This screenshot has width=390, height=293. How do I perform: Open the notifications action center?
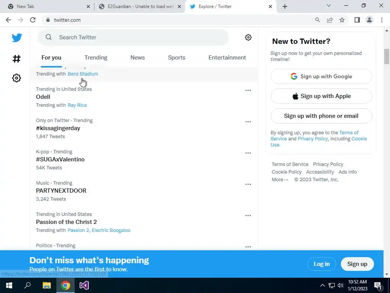377,285
